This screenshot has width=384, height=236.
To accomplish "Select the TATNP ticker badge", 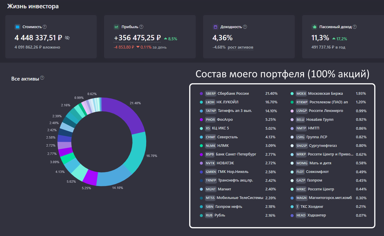I will pos(211,111).
